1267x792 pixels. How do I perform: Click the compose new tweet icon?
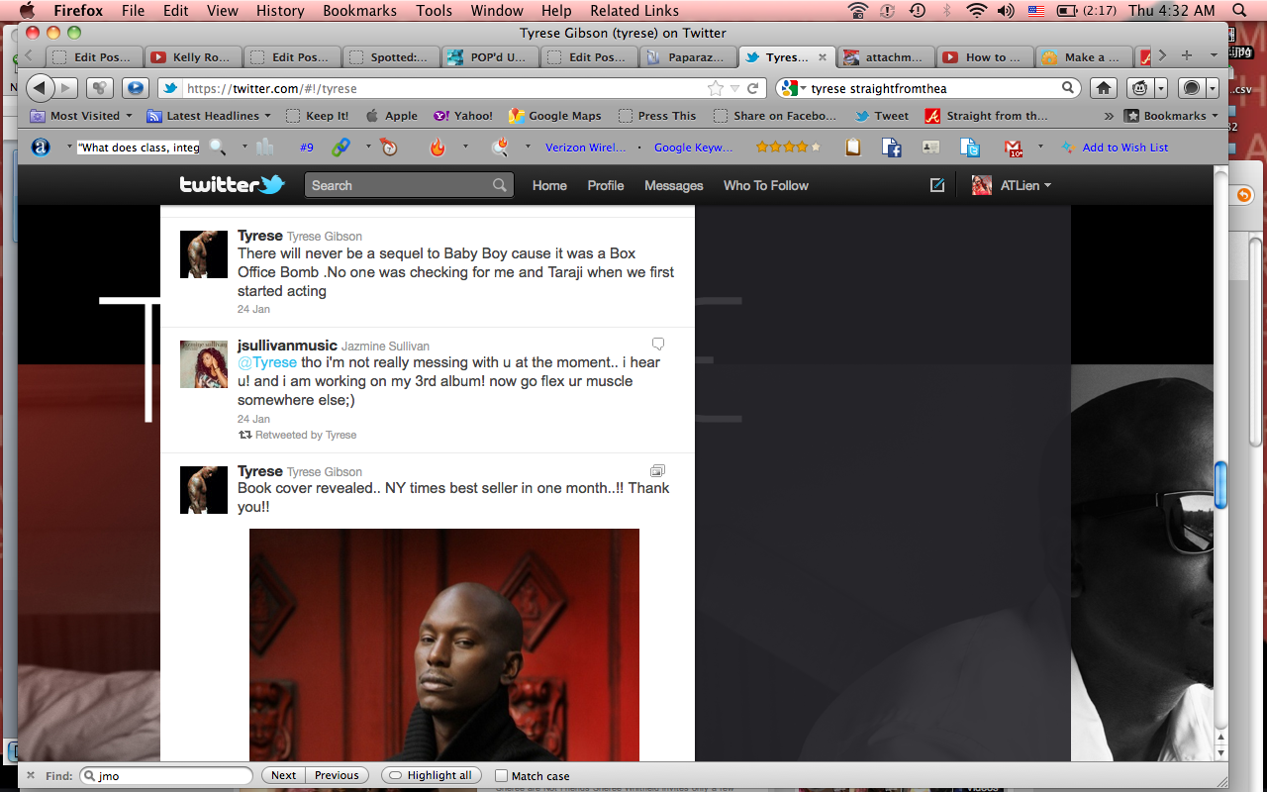point(936,185)
